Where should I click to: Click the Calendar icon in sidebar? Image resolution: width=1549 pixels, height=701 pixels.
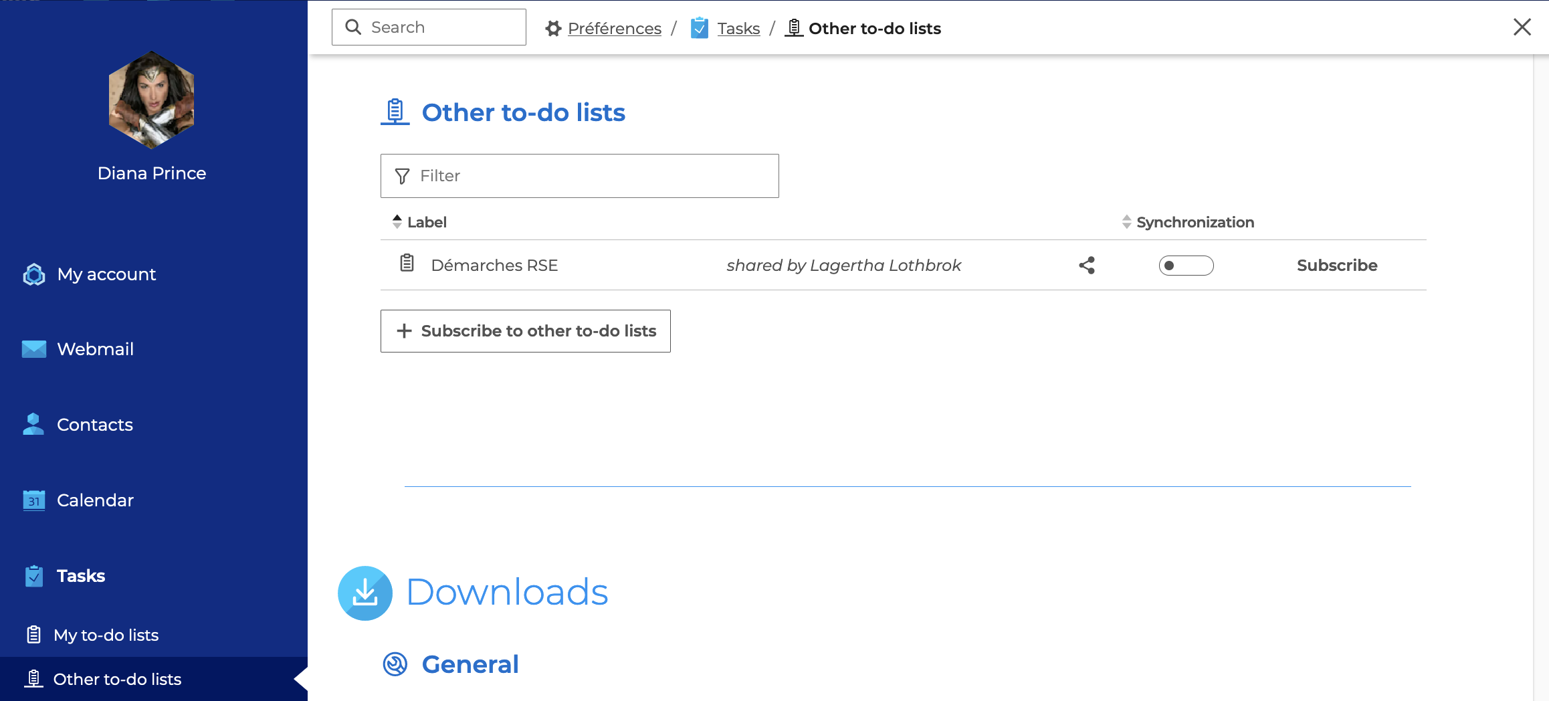coord(34,500)
